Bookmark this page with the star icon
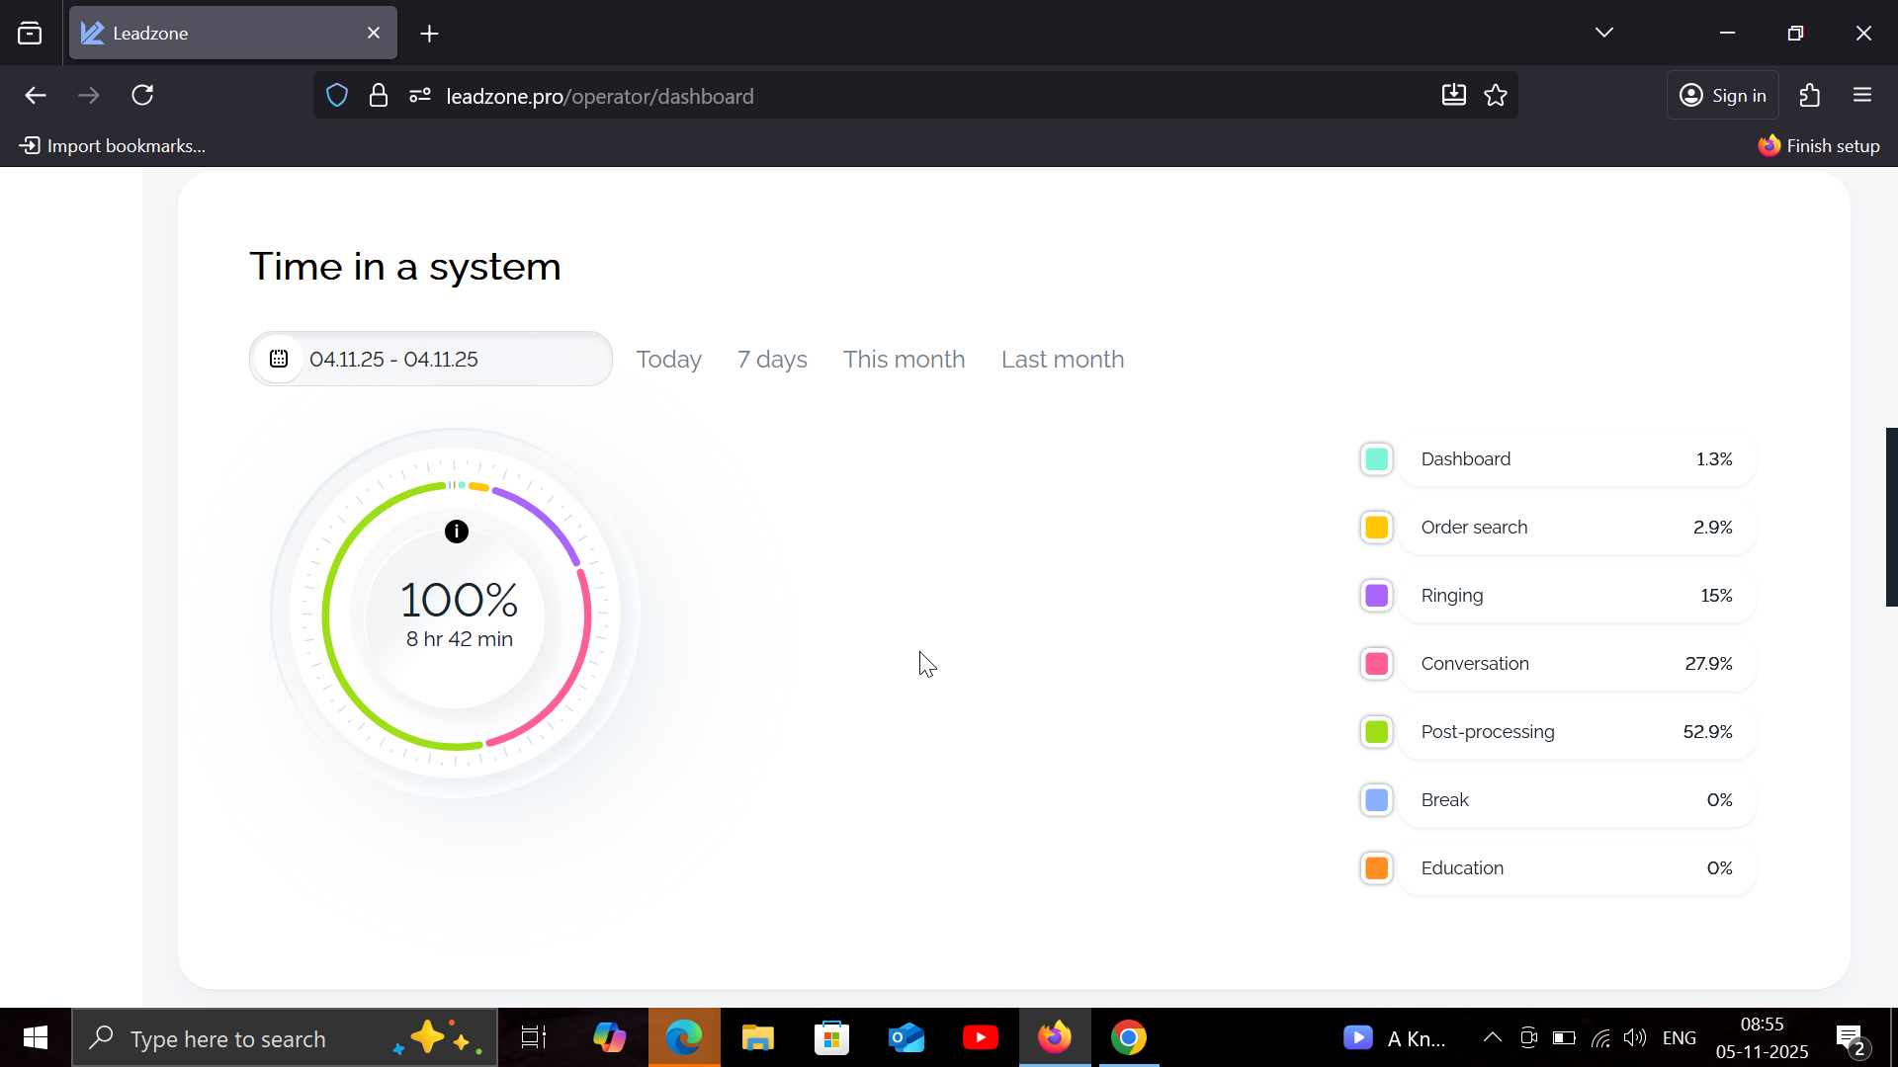 click(1496, 96)
